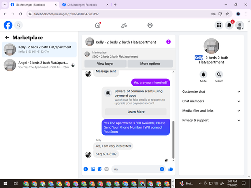Screen dimensions: 251x188
Task: Mute the conversation with bell icon
Action: click(x=203, y=74)
